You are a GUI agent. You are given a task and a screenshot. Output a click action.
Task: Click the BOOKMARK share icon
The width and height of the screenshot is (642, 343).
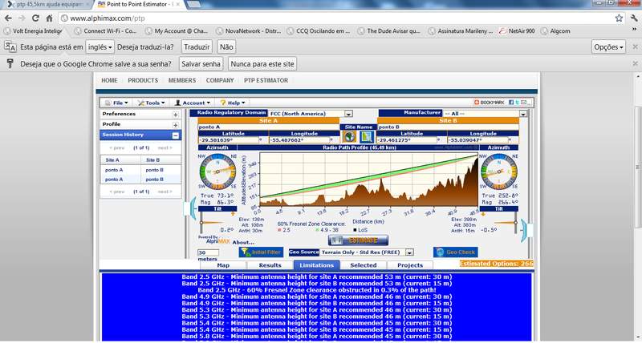489,103
